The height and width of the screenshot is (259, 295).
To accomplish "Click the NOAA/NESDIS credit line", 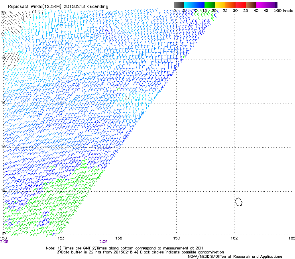I will pyautogui.click(x=235, y=257).
